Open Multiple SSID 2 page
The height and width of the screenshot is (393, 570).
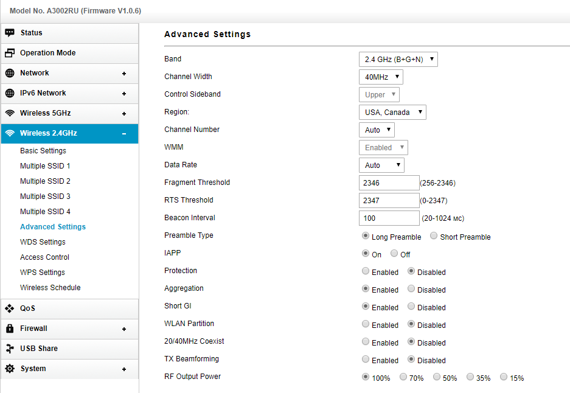[45, 181]
